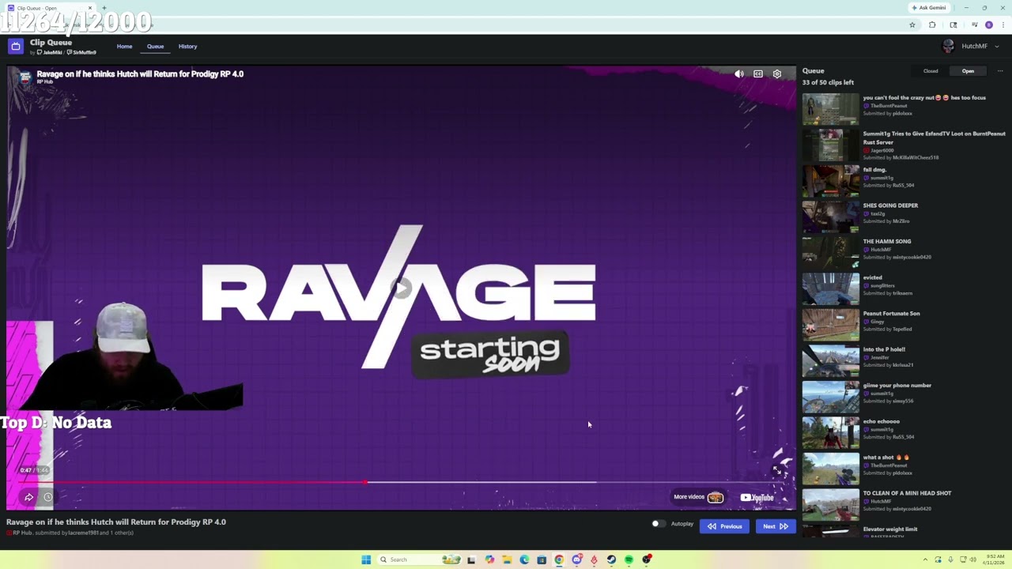1012x569 pixels.
Task: Select 'echo echoooo' clip title
Action: (882, 421)
